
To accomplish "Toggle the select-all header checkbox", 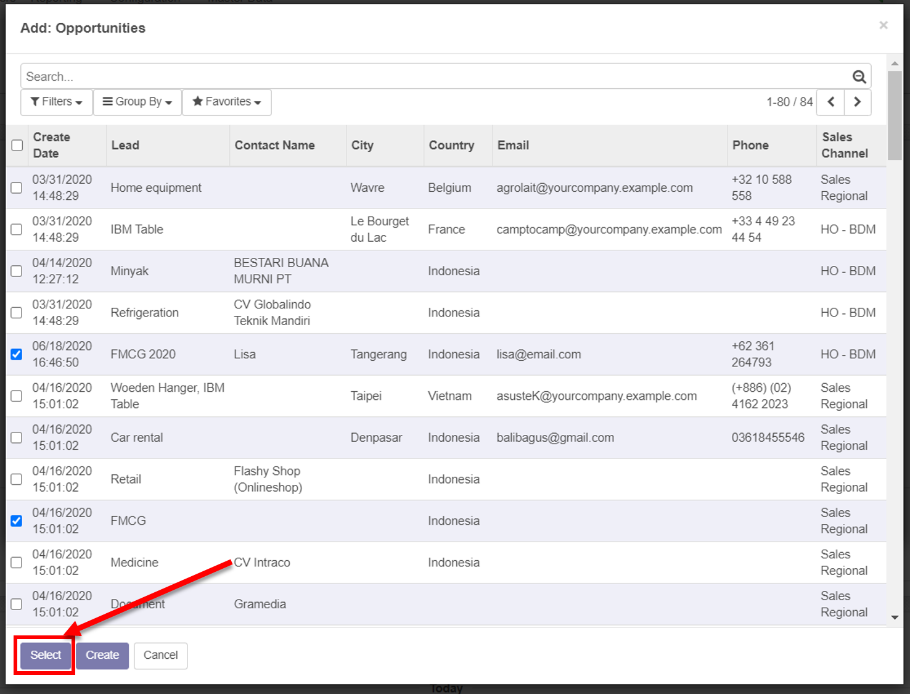I will point(17,145).
